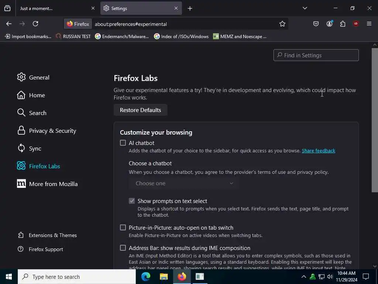
Task: Click the Type here to search box
Action: pyautogui.click(x=77, y=277)
